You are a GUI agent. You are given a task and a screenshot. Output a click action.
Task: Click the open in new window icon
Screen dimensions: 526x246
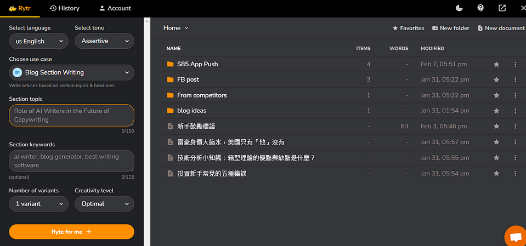click(x=502, y=8)
